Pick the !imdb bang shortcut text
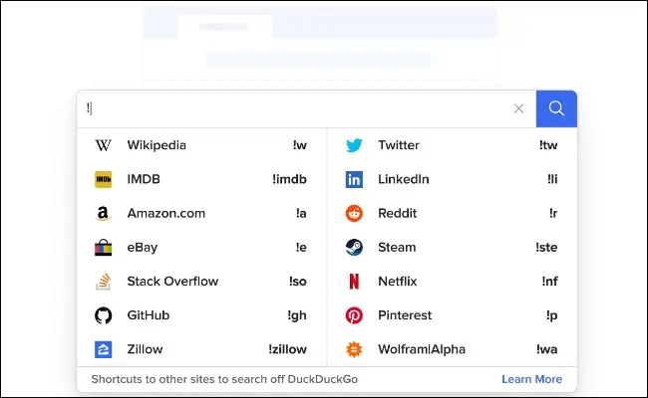The image size is (648, 398). [x=289, y=179]
